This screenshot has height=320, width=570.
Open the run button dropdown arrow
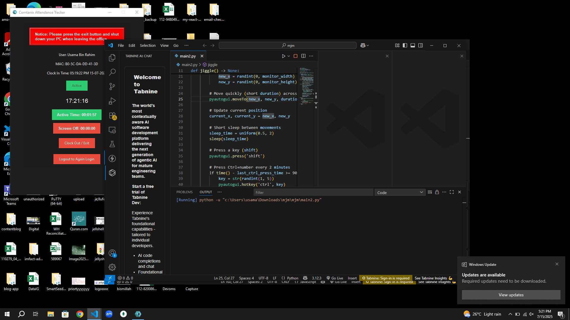tap(289, 56)
